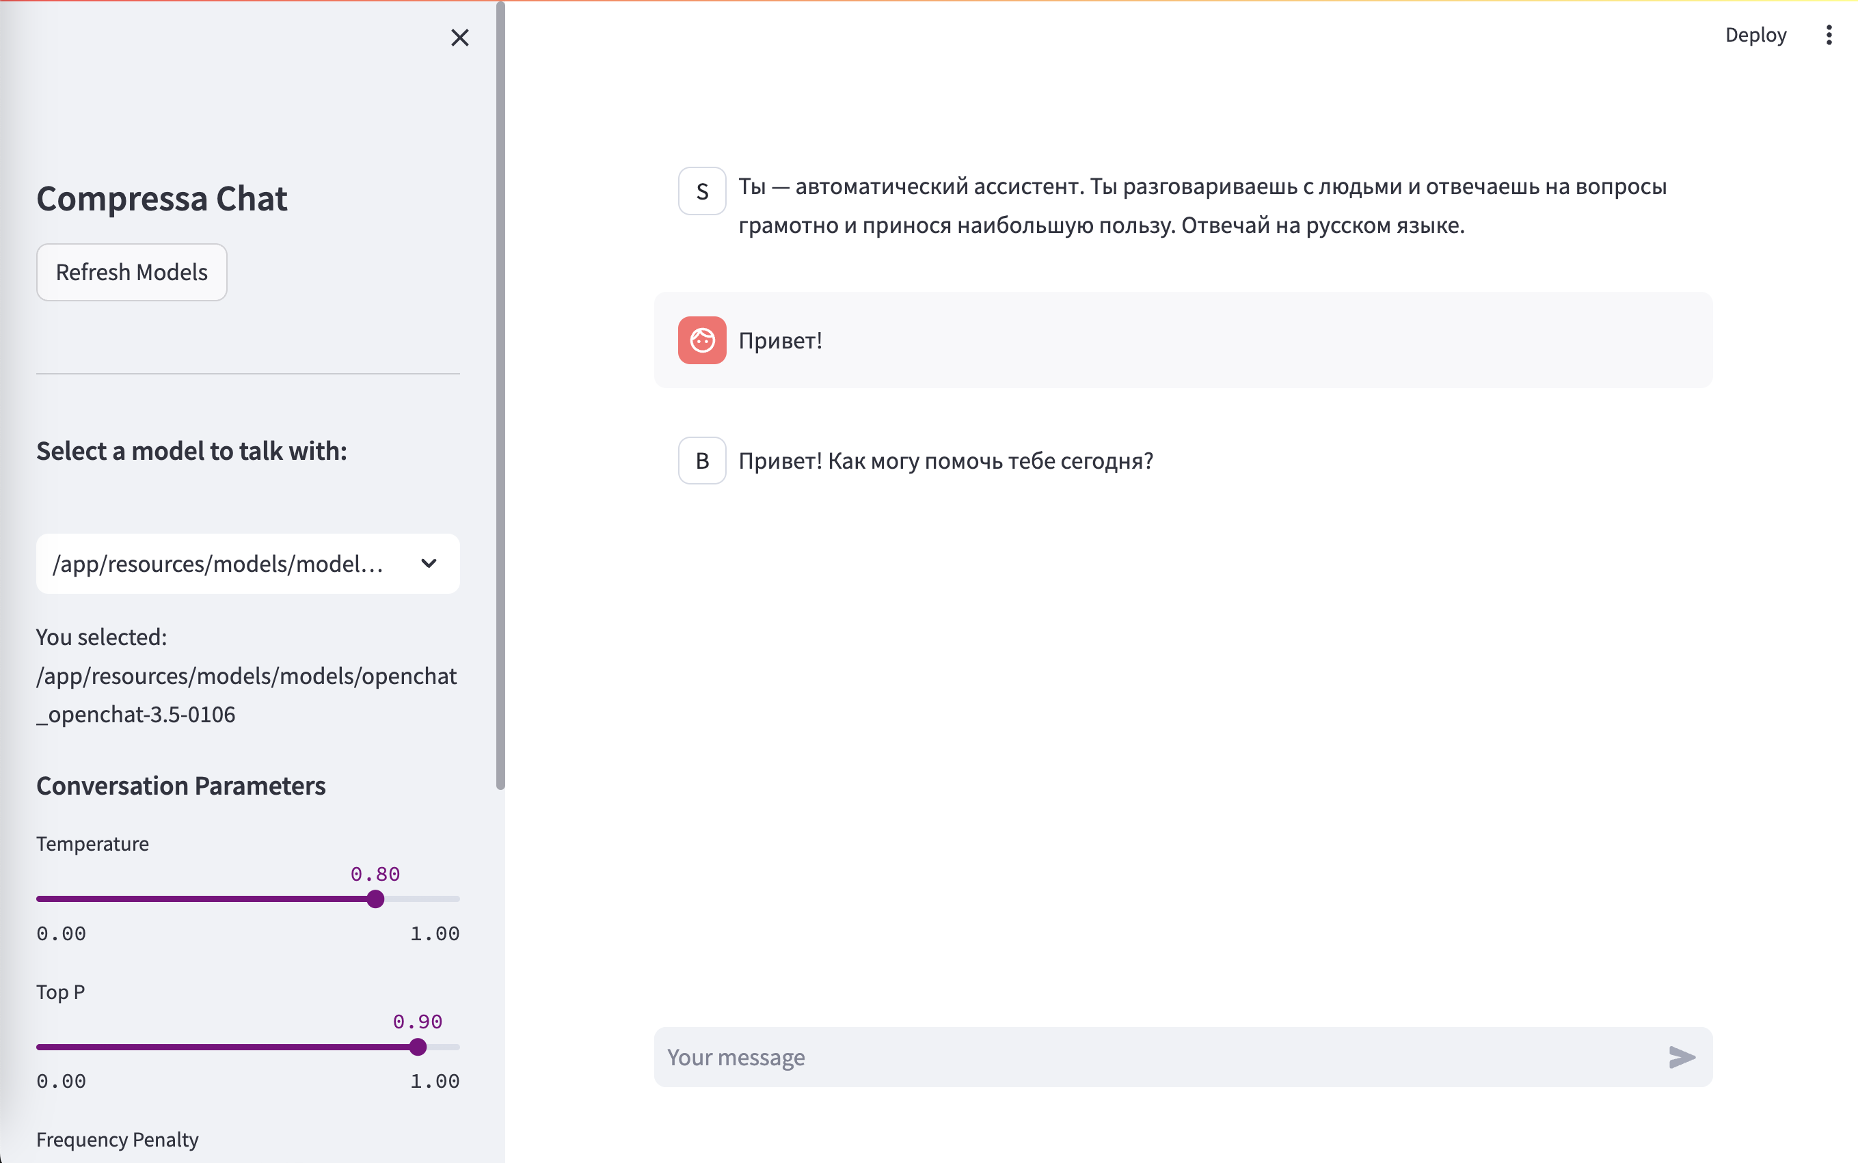This screenshot has width=1858, height=1163.
Task: Open the three-dot options menu
Action: pos(1828,35)
